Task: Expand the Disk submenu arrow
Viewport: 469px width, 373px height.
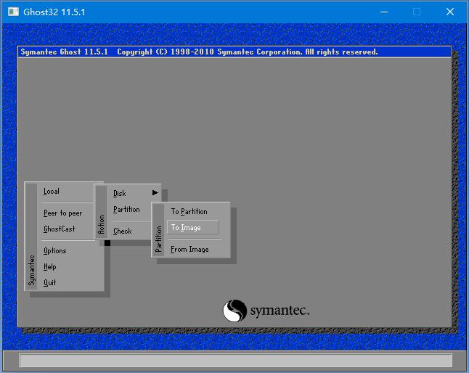Action: coord(155,193)
